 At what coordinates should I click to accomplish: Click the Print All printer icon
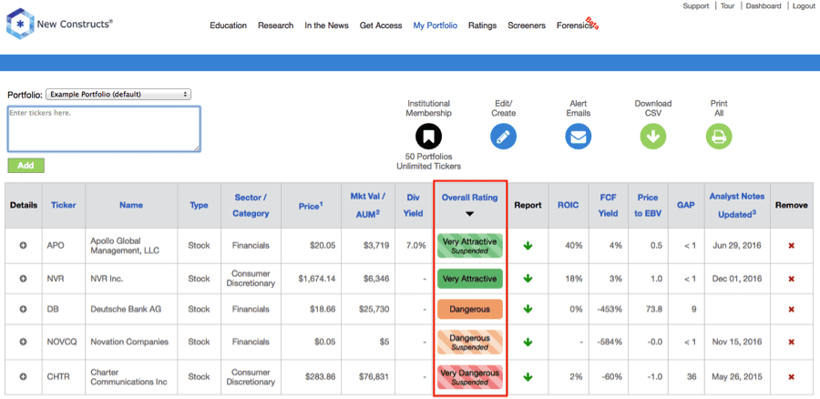pos(719,137)
